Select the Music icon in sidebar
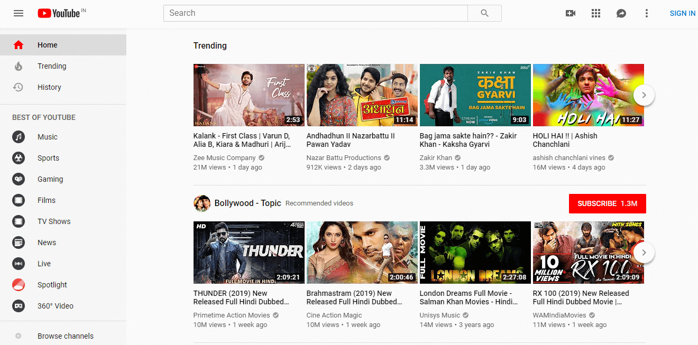 click(x=19, y=137)
